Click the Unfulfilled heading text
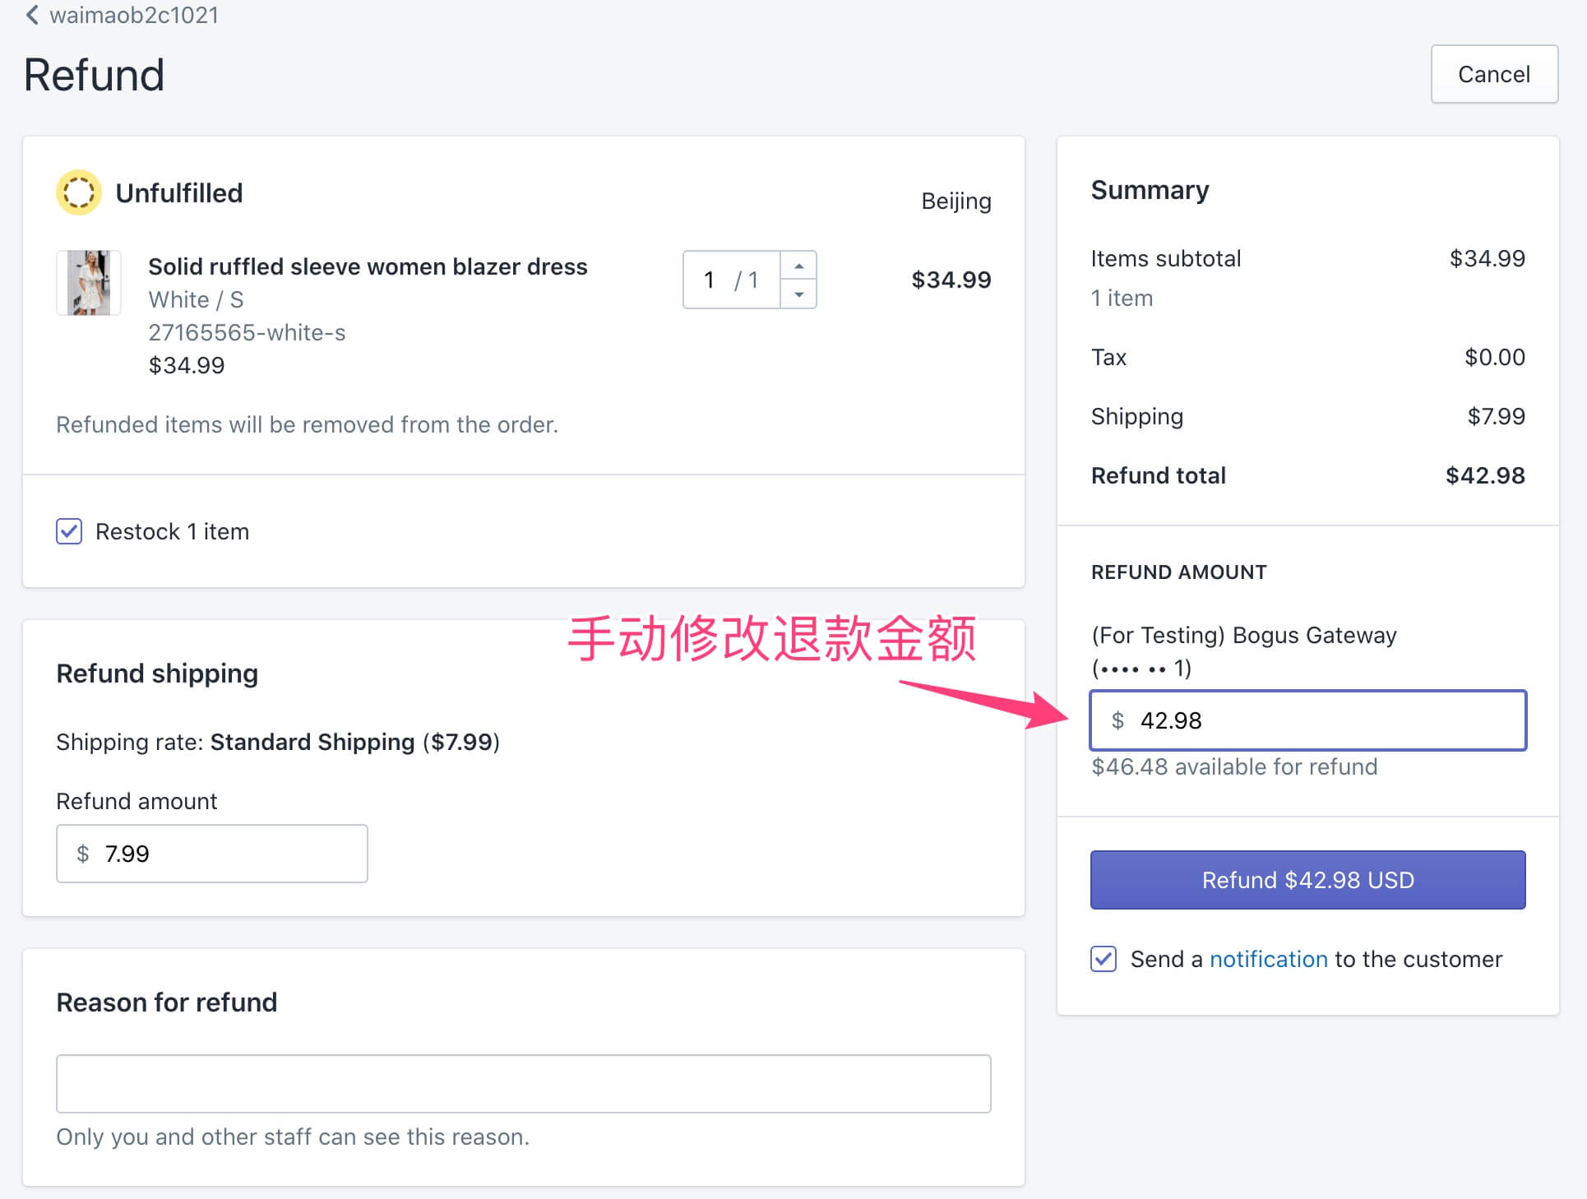The height and width of the screenshot is (1199, 1587). point(178,192)
